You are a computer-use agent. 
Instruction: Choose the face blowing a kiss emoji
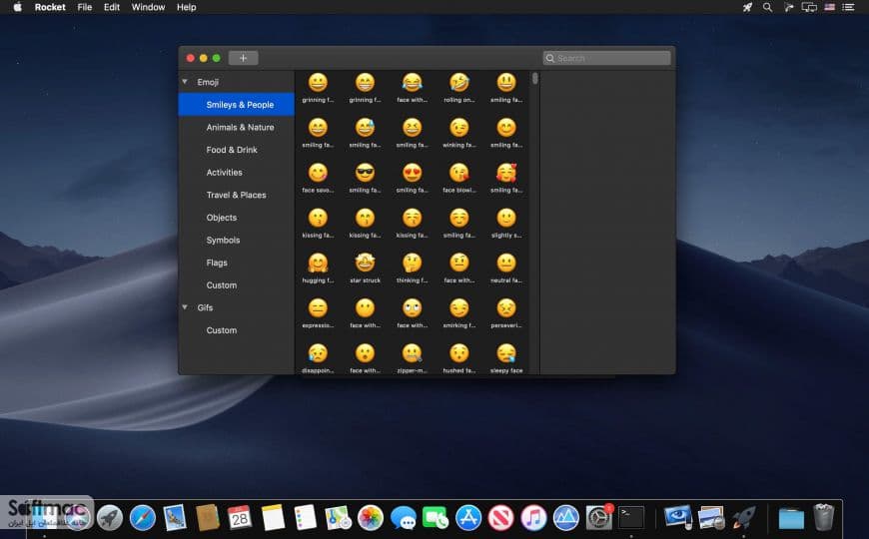click(458, 173)
